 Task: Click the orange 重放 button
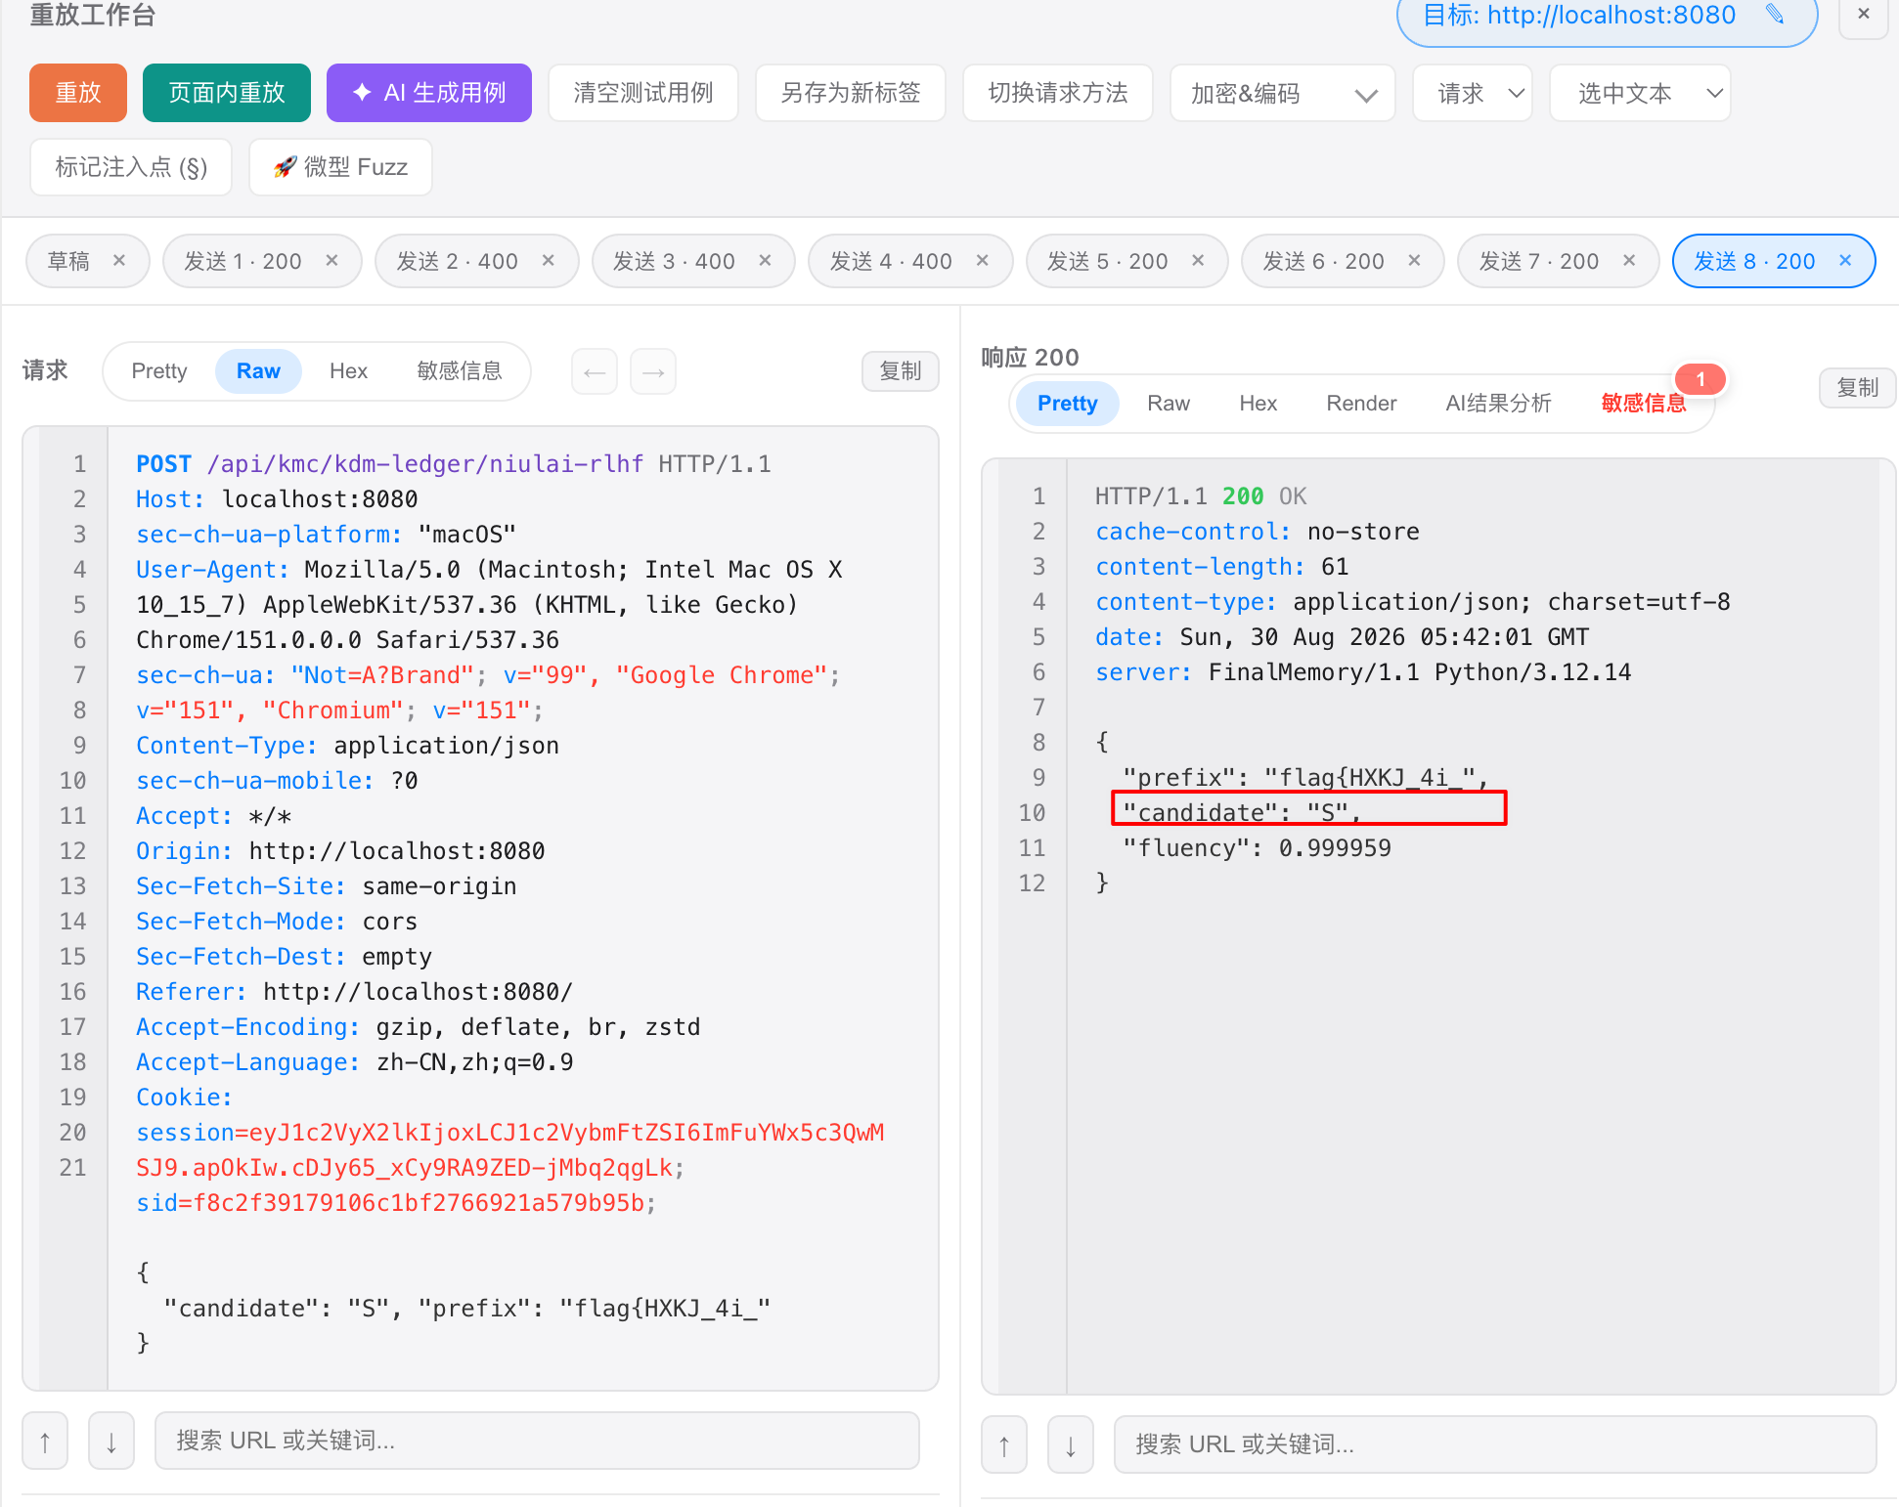78,93
